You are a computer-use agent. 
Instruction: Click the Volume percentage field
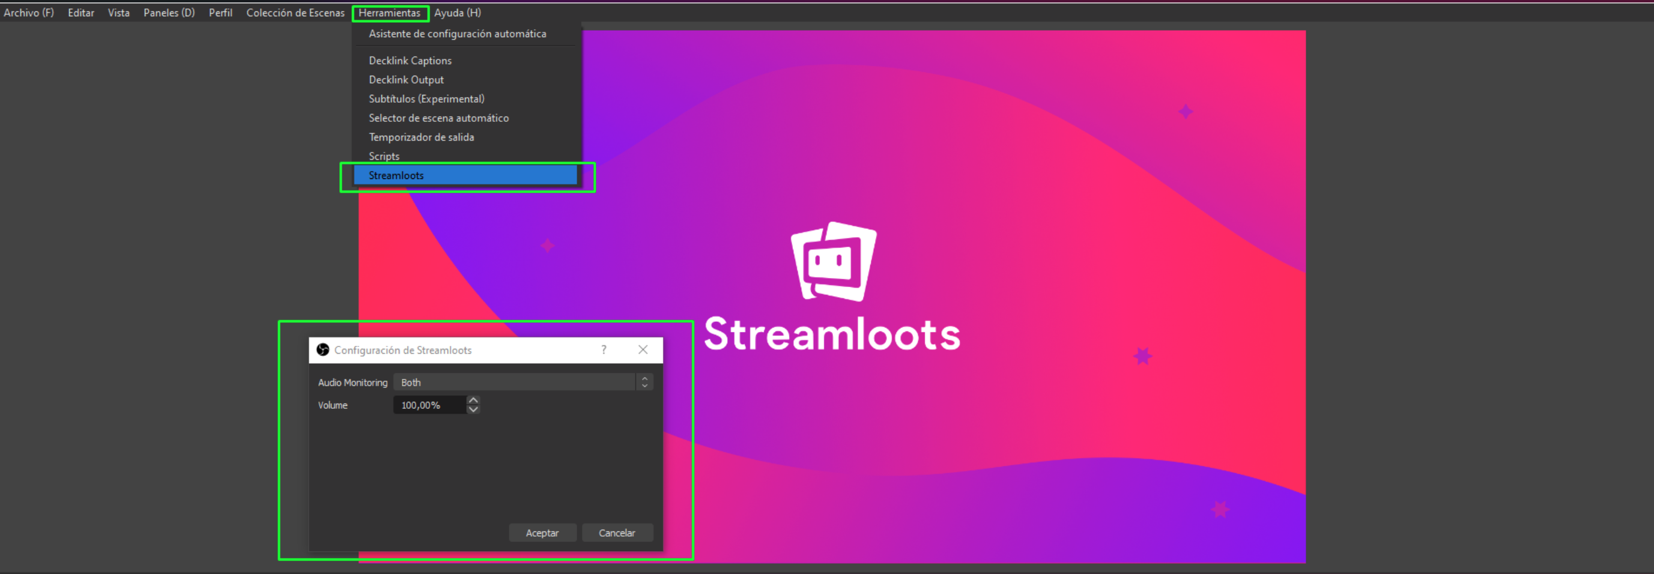pyautogui.click(x=429, y=405)
